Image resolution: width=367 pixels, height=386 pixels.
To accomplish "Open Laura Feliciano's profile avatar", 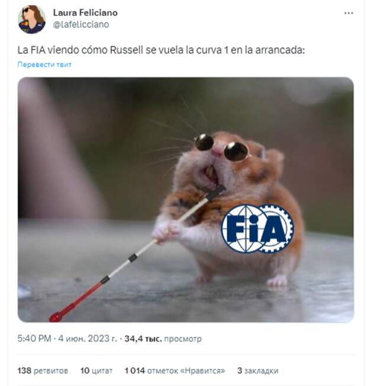I will [32, 19].
